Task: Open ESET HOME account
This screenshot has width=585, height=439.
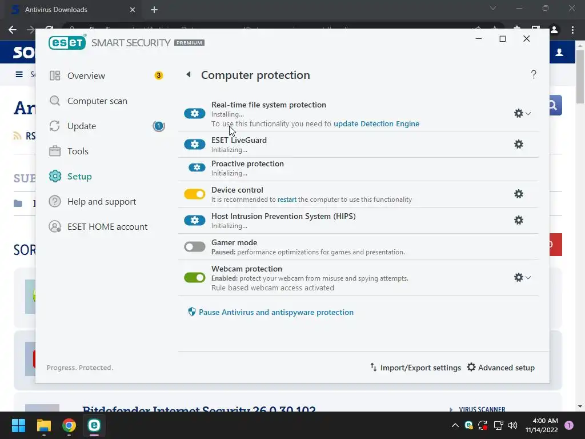Action: [x=107, y=226]
